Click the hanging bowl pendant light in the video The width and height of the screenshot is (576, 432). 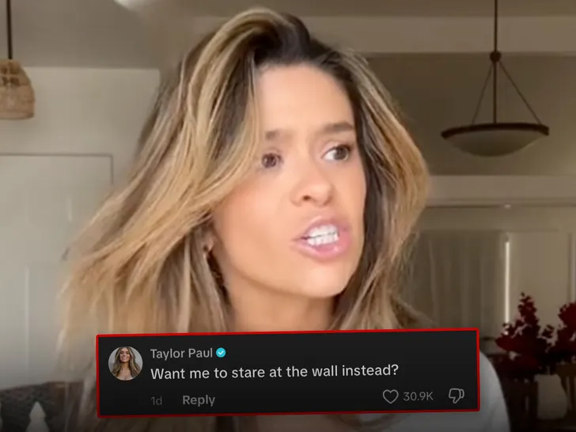[x=495, y=138]
